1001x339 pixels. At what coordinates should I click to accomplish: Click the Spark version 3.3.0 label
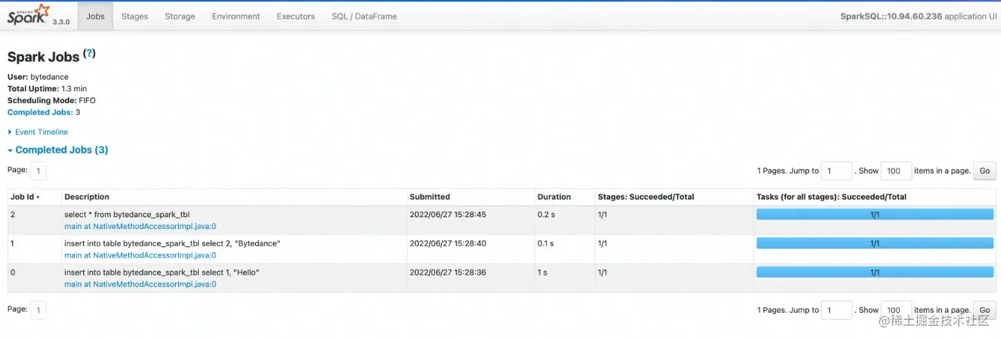pyautogui.click(x=62, y=22)
